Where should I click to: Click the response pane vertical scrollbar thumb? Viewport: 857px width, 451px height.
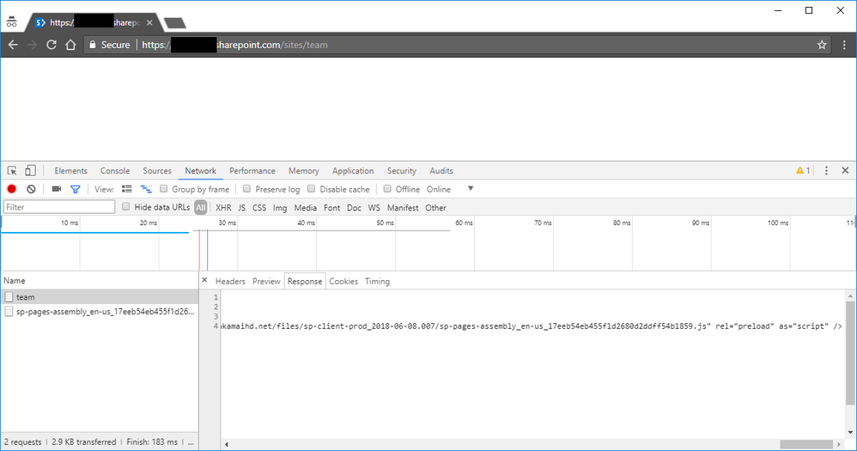pyautogui.click(x=850, y=352)
